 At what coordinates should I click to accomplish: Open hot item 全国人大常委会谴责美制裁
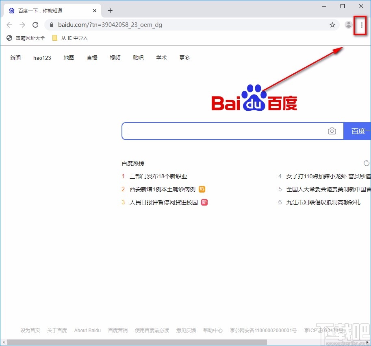(328, 189)
